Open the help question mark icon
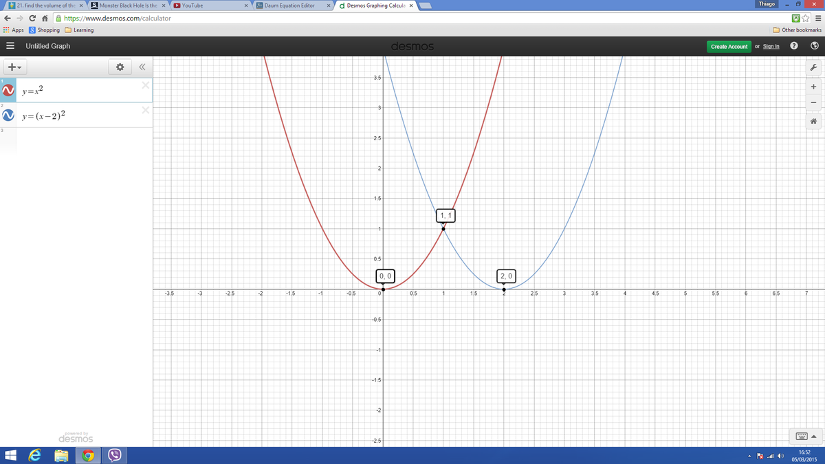The width and height of the screenshot is (825, 464). (x=794, y=46)
